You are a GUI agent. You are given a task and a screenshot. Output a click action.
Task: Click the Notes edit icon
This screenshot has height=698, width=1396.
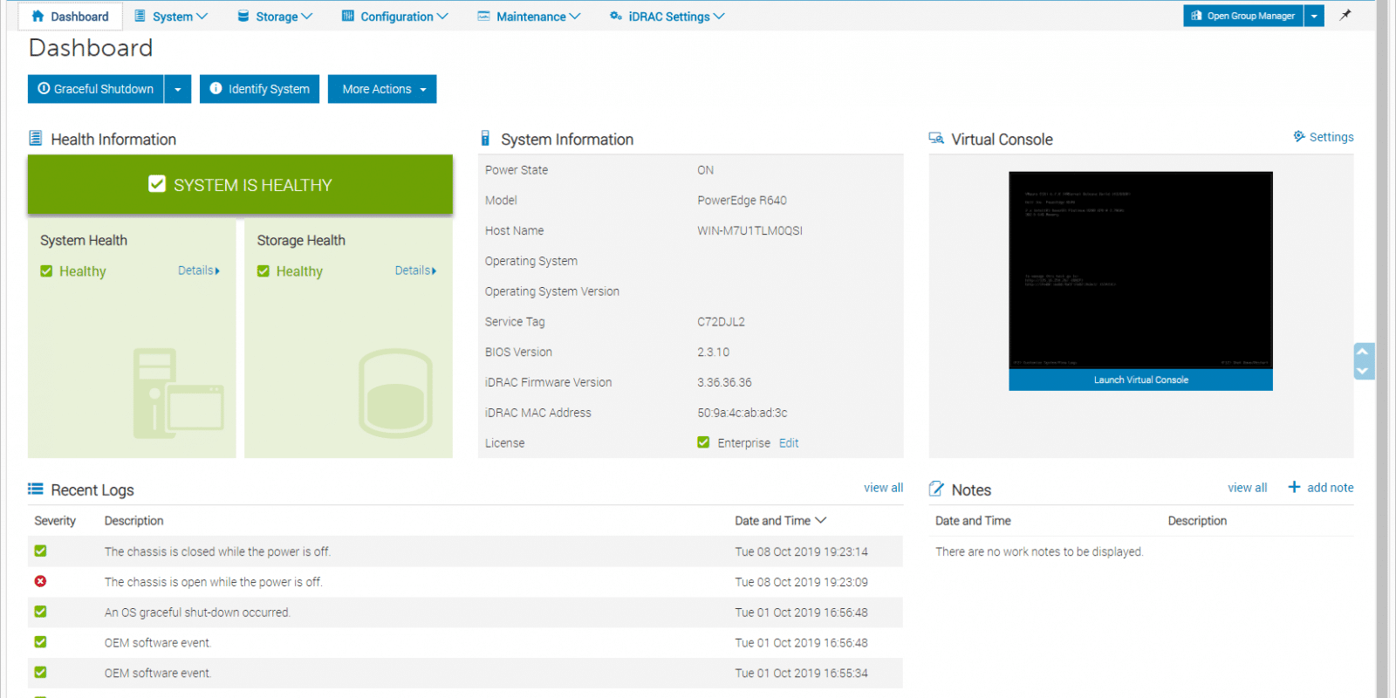936,489
